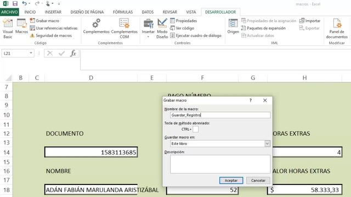The image size is (351, 197).
Task: Click the XML Importar button
Action: [x=310, y=21]
